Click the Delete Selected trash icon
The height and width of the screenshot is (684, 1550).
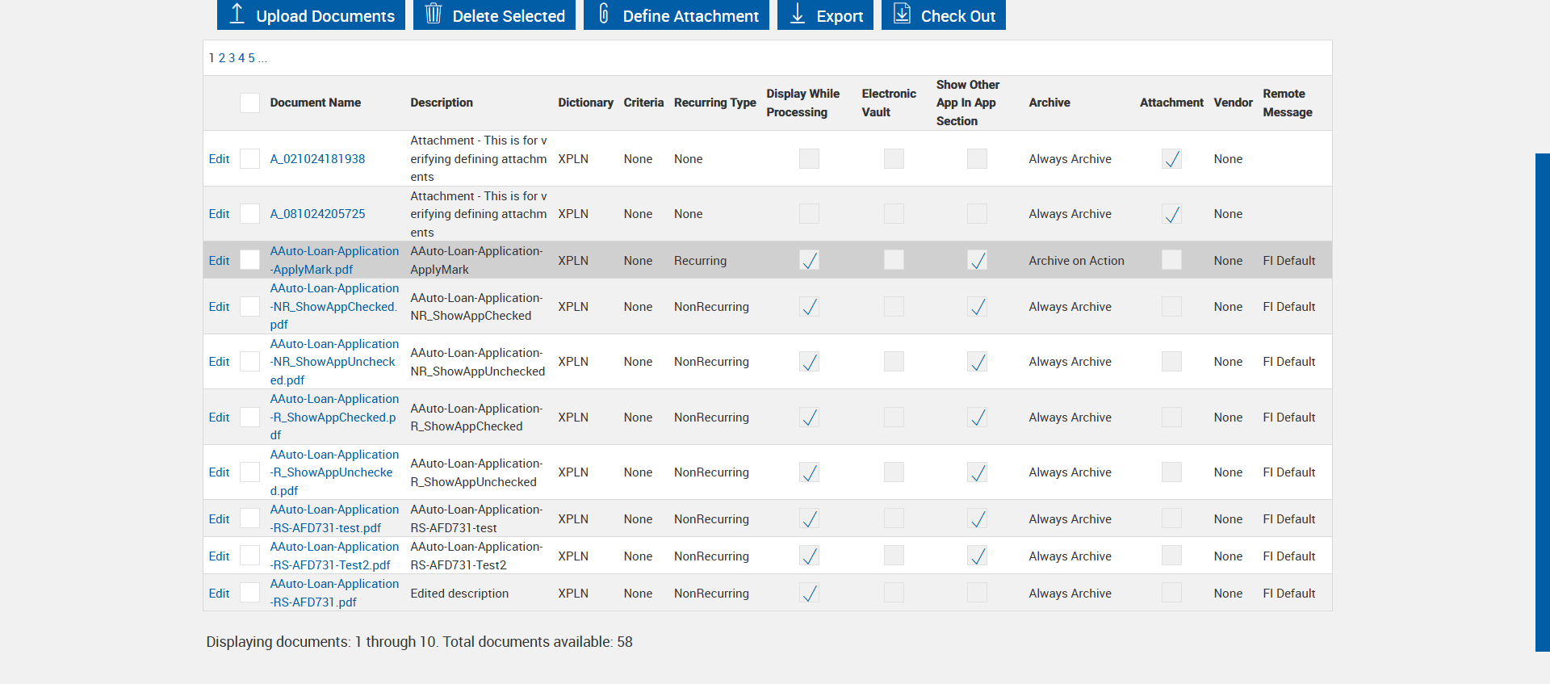click(434, 14)
